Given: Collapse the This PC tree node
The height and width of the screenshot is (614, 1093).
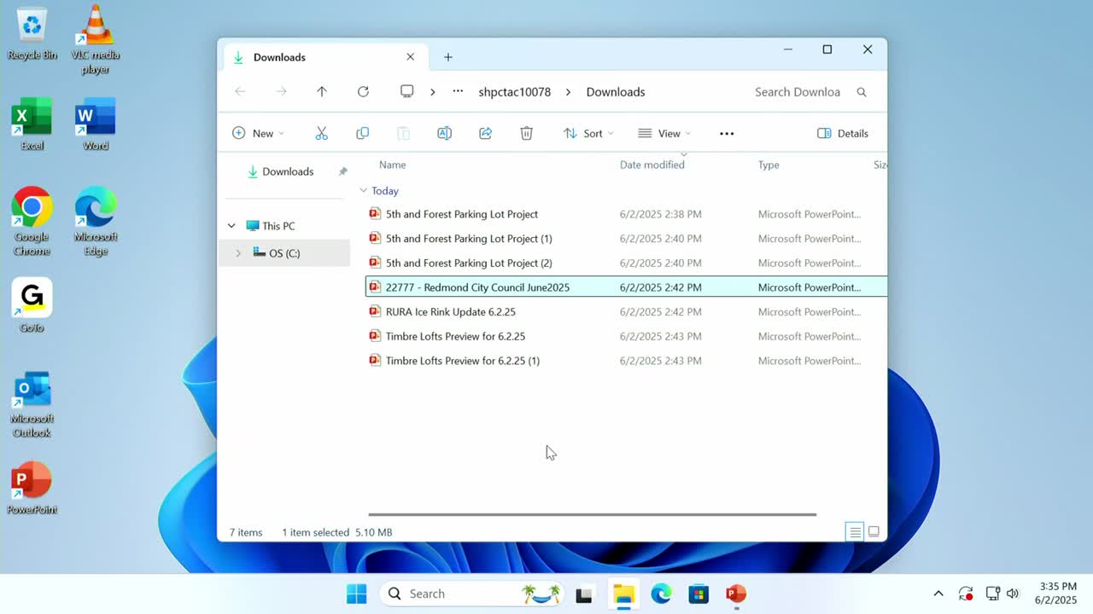Looking at the screenshot, I should (231, 226).
